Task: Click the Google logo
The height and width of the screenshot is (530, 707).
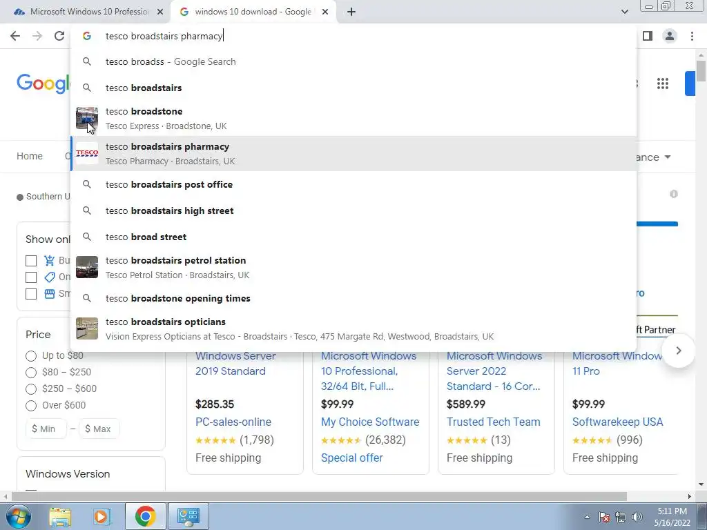Action: (43, 84)
